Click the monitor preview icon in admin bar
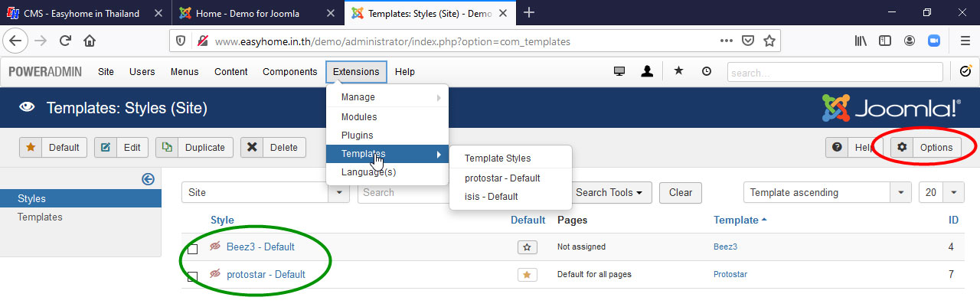Image resolution: width=980 pixels, height=307 pixels. [x=619, y=71]
